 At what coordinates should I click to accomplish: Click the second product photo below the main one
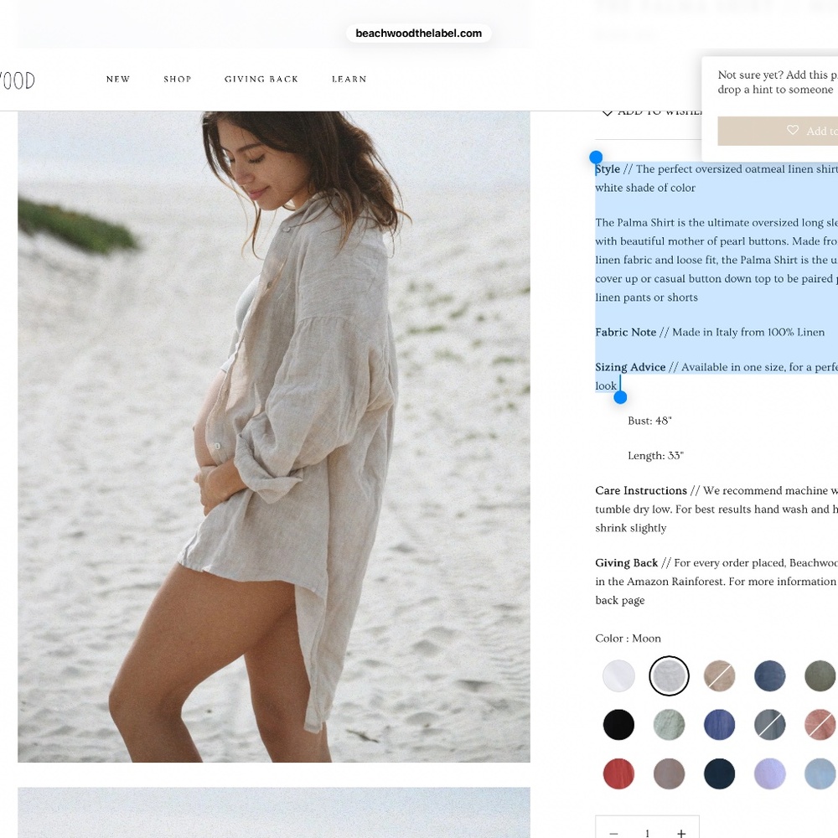click(274, 812)
